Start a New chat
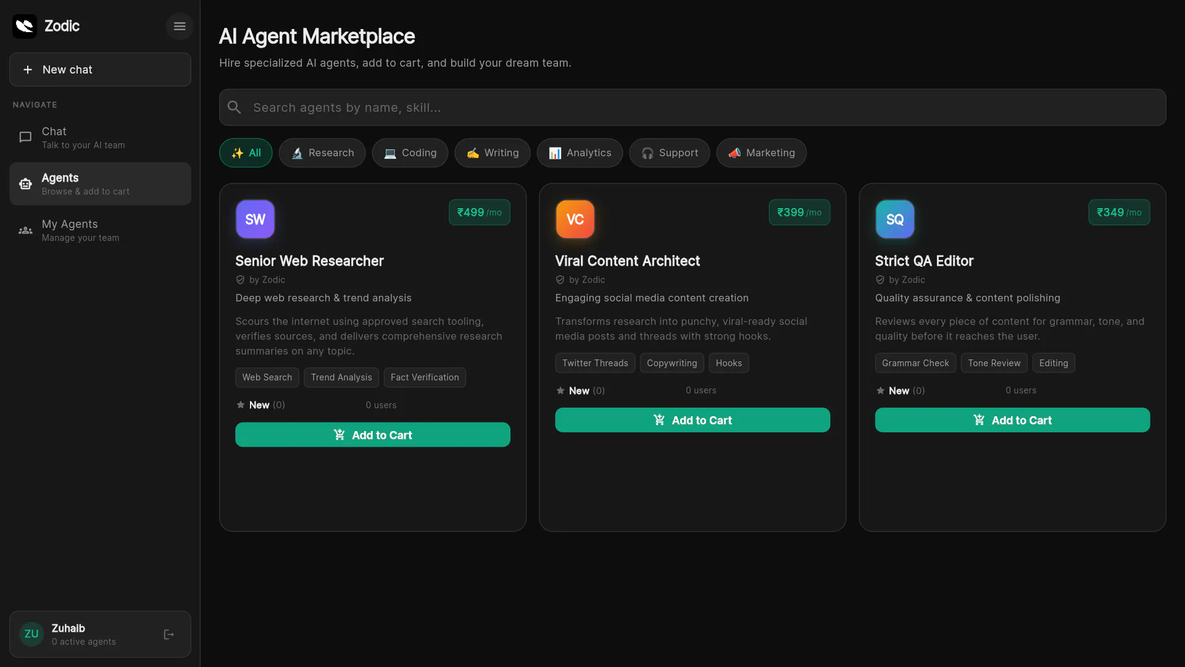The width and height of the screenshot is (1185, 667). pos(100,69)
